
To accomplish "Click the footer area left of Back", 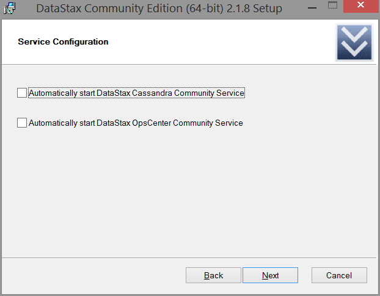I will pyautogui.click(x=93, y=275).
